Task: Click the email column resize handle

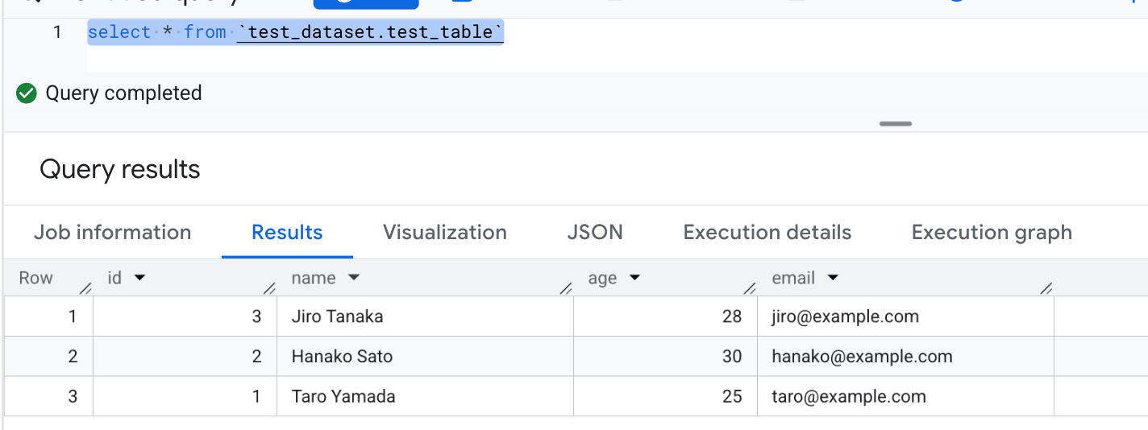Action: pyautogui.click(x=1046, y=287)
